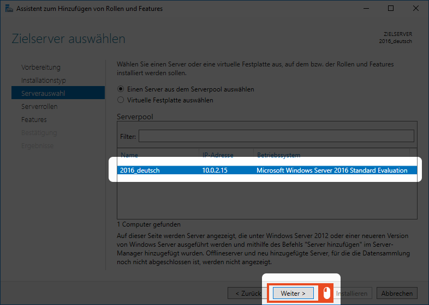The width and height of the screenshot is (429, 305).
Task: Cancel the wizard via Abbrechen
Action: 397,293
